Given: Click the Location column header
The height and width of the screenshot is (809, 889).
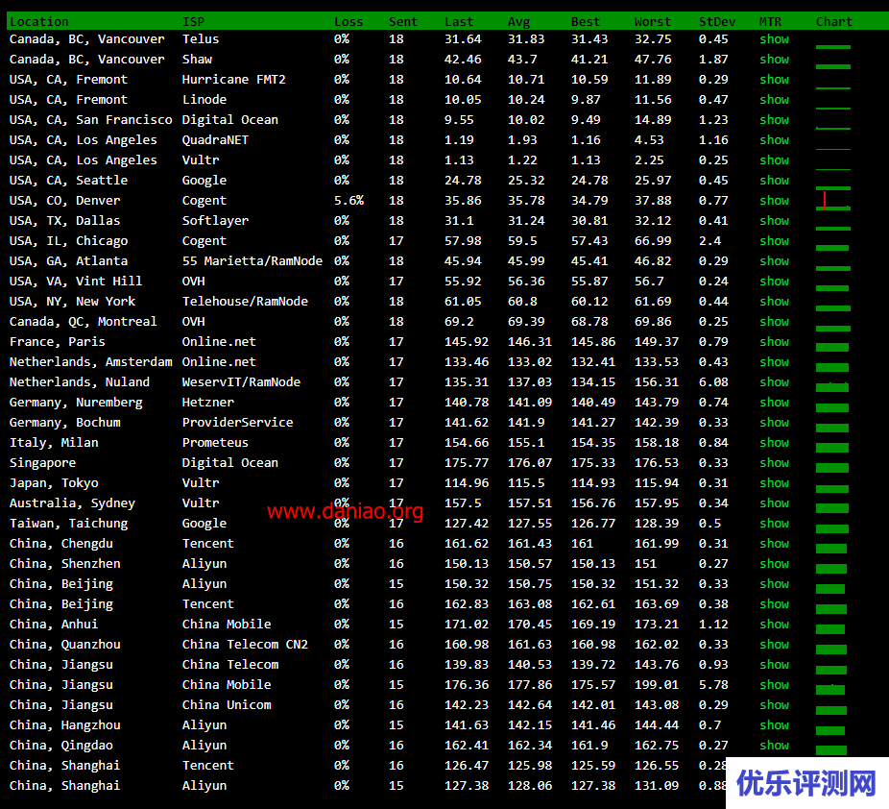Looking at the screenshot, I should [39, 21].
